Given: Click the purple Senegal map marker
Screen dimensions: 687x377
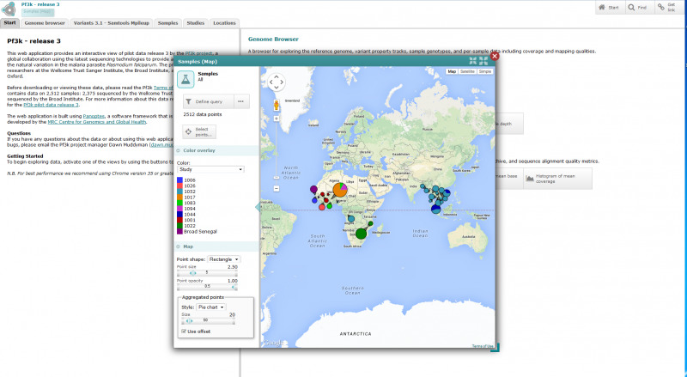Looking at the screenshot, I should [313, 190].
